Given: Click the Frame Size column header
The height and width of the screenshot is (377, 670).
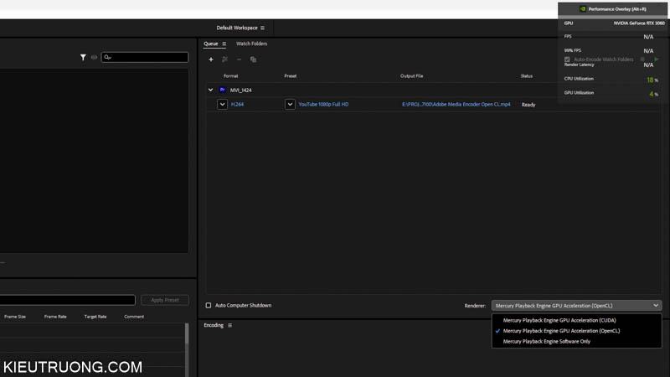Looking at the screenshot, I should (15, 317).
